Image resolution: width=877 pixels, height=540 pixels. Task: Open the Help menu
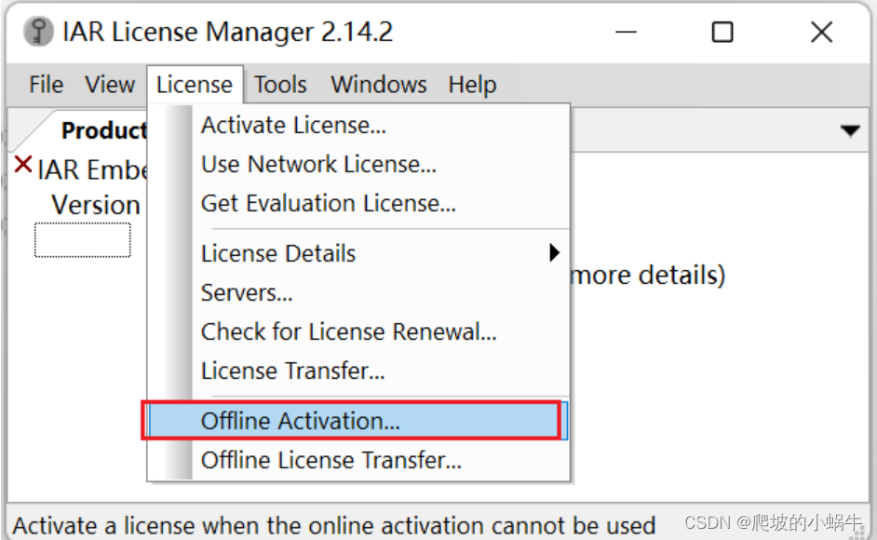(472, 85)
